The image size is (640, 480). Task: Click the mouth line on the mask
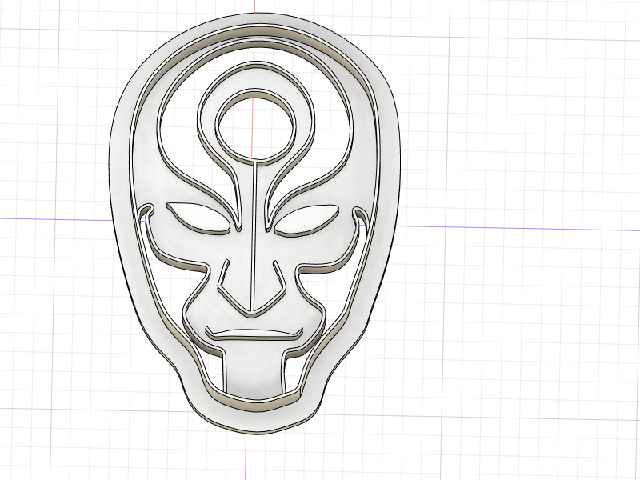254,334
